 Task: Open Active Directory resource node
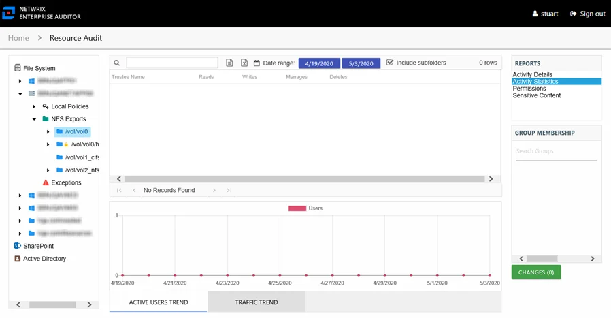(40, 259)
